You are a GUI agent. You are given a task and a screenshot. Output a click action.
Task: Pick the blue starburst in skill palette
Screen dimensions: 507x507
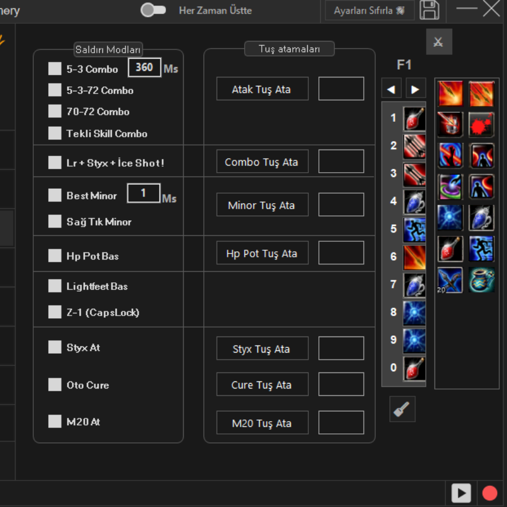(450, 218)
